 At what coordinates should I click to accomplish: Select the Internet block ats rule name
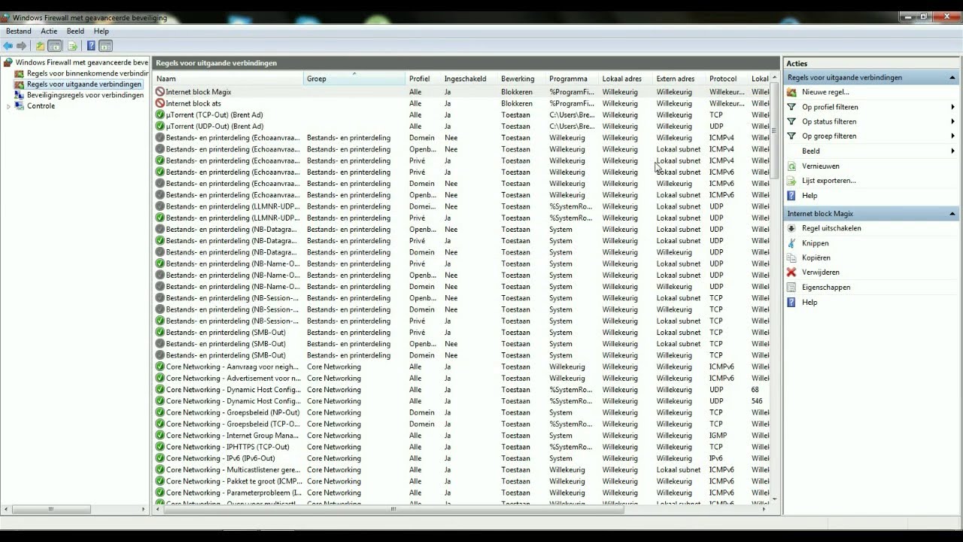[x=193, y=103]
